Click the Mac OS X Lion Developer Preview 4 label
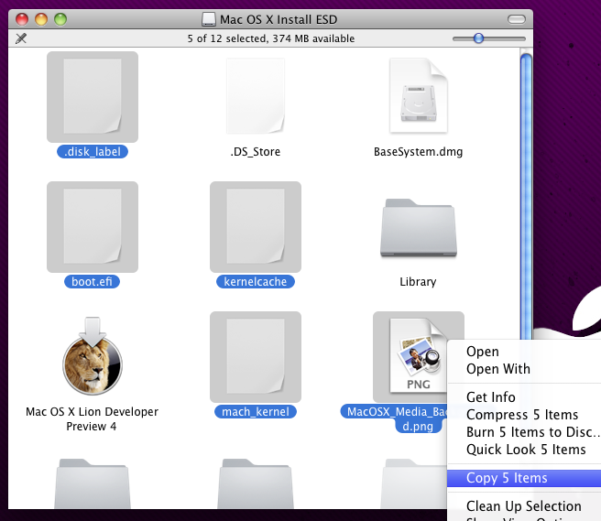 click(x=92, y=418)
